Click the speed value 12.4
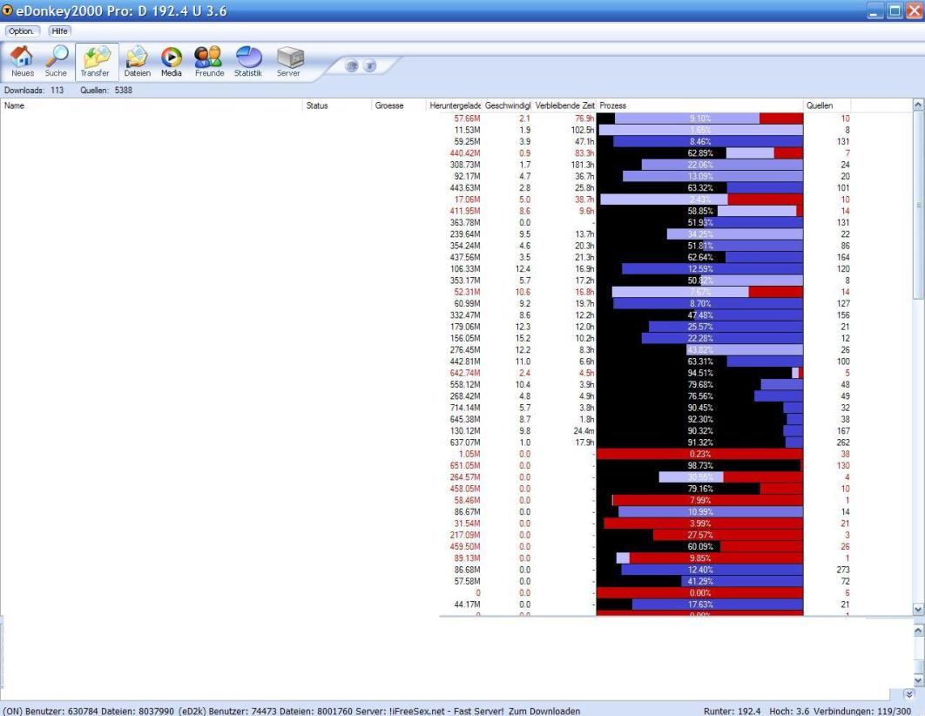 [523, 269]
